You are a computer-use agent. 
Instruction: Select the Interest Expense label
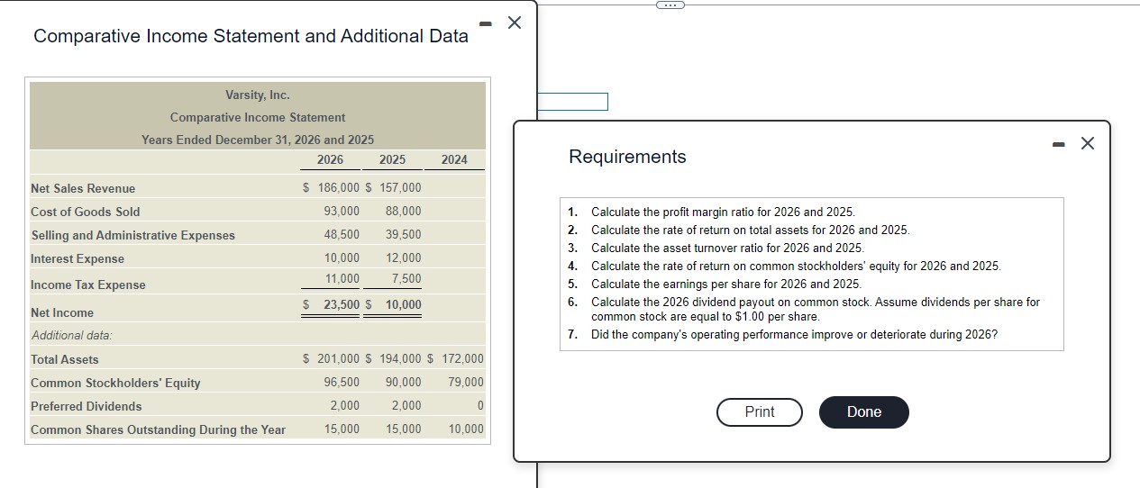pyautogui.click(x=78, y=258)
